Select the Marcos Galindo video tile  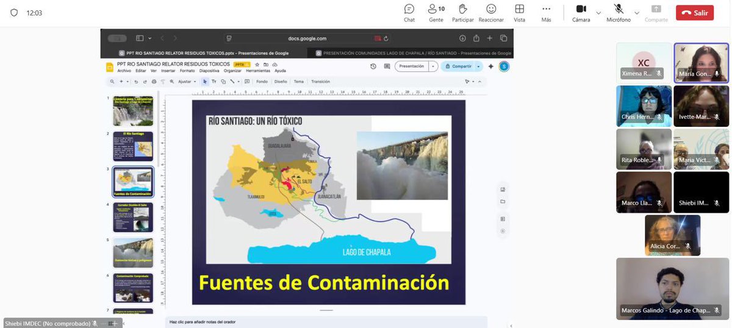(672, 288)
